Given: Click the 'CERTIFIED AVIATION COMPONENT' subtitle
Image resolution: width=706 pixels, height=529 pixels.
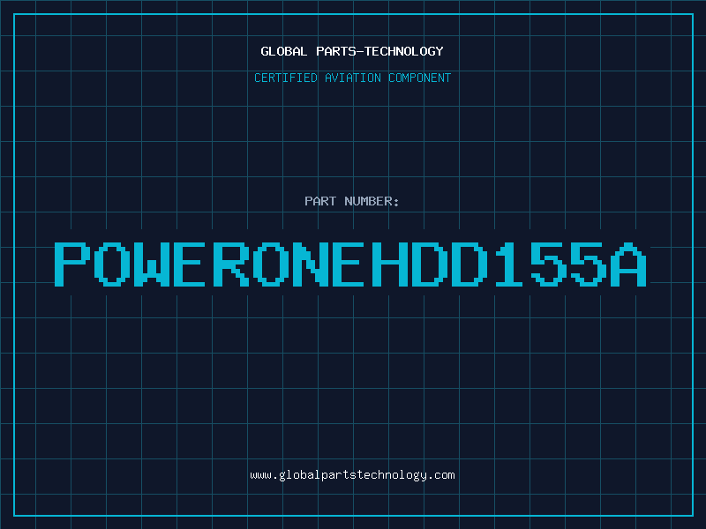Looking at the screenshot, I should (x=352, y=78).
